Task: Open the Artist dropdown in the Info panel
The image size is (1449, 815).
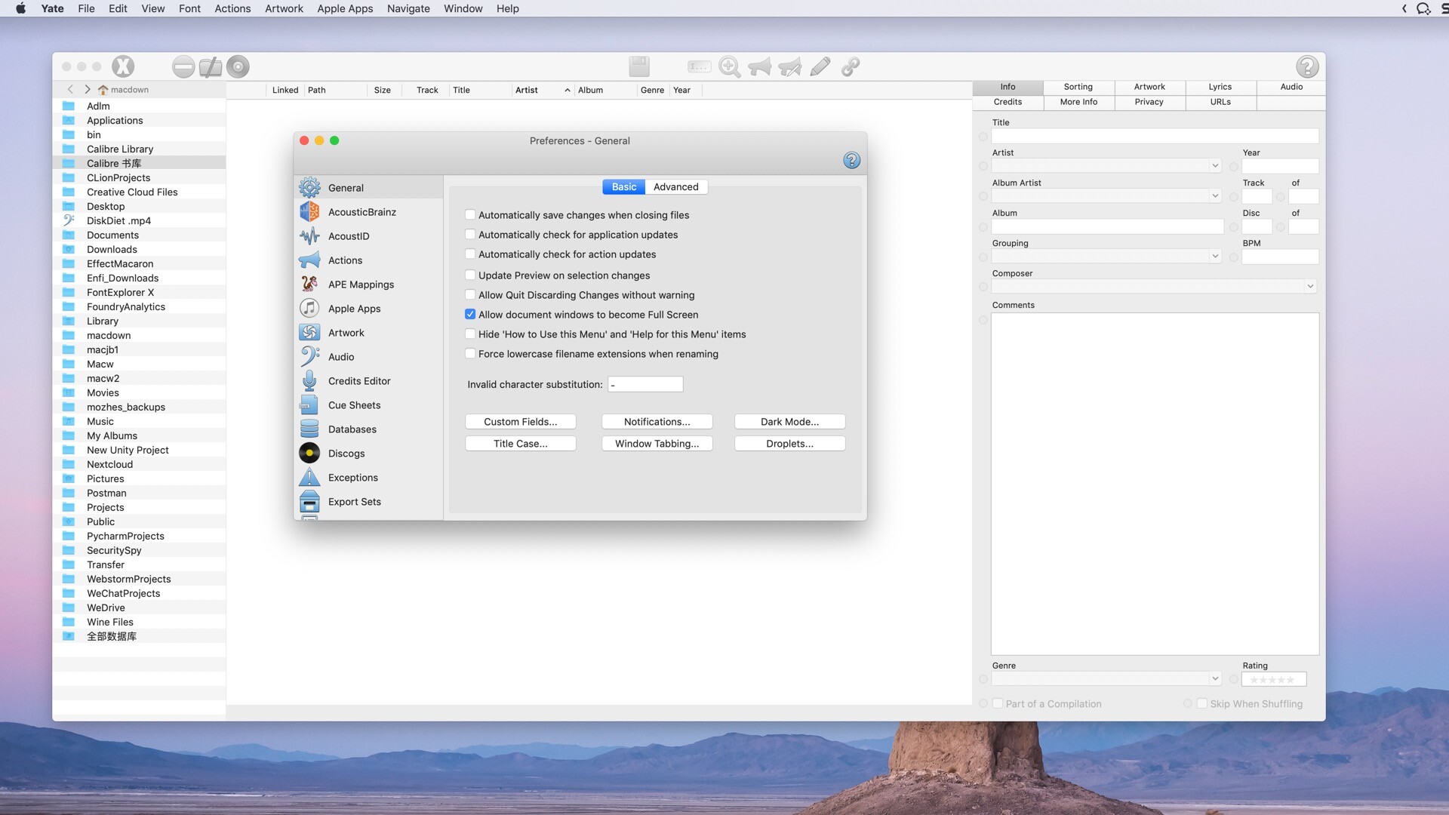Action: coord(1214,165)
